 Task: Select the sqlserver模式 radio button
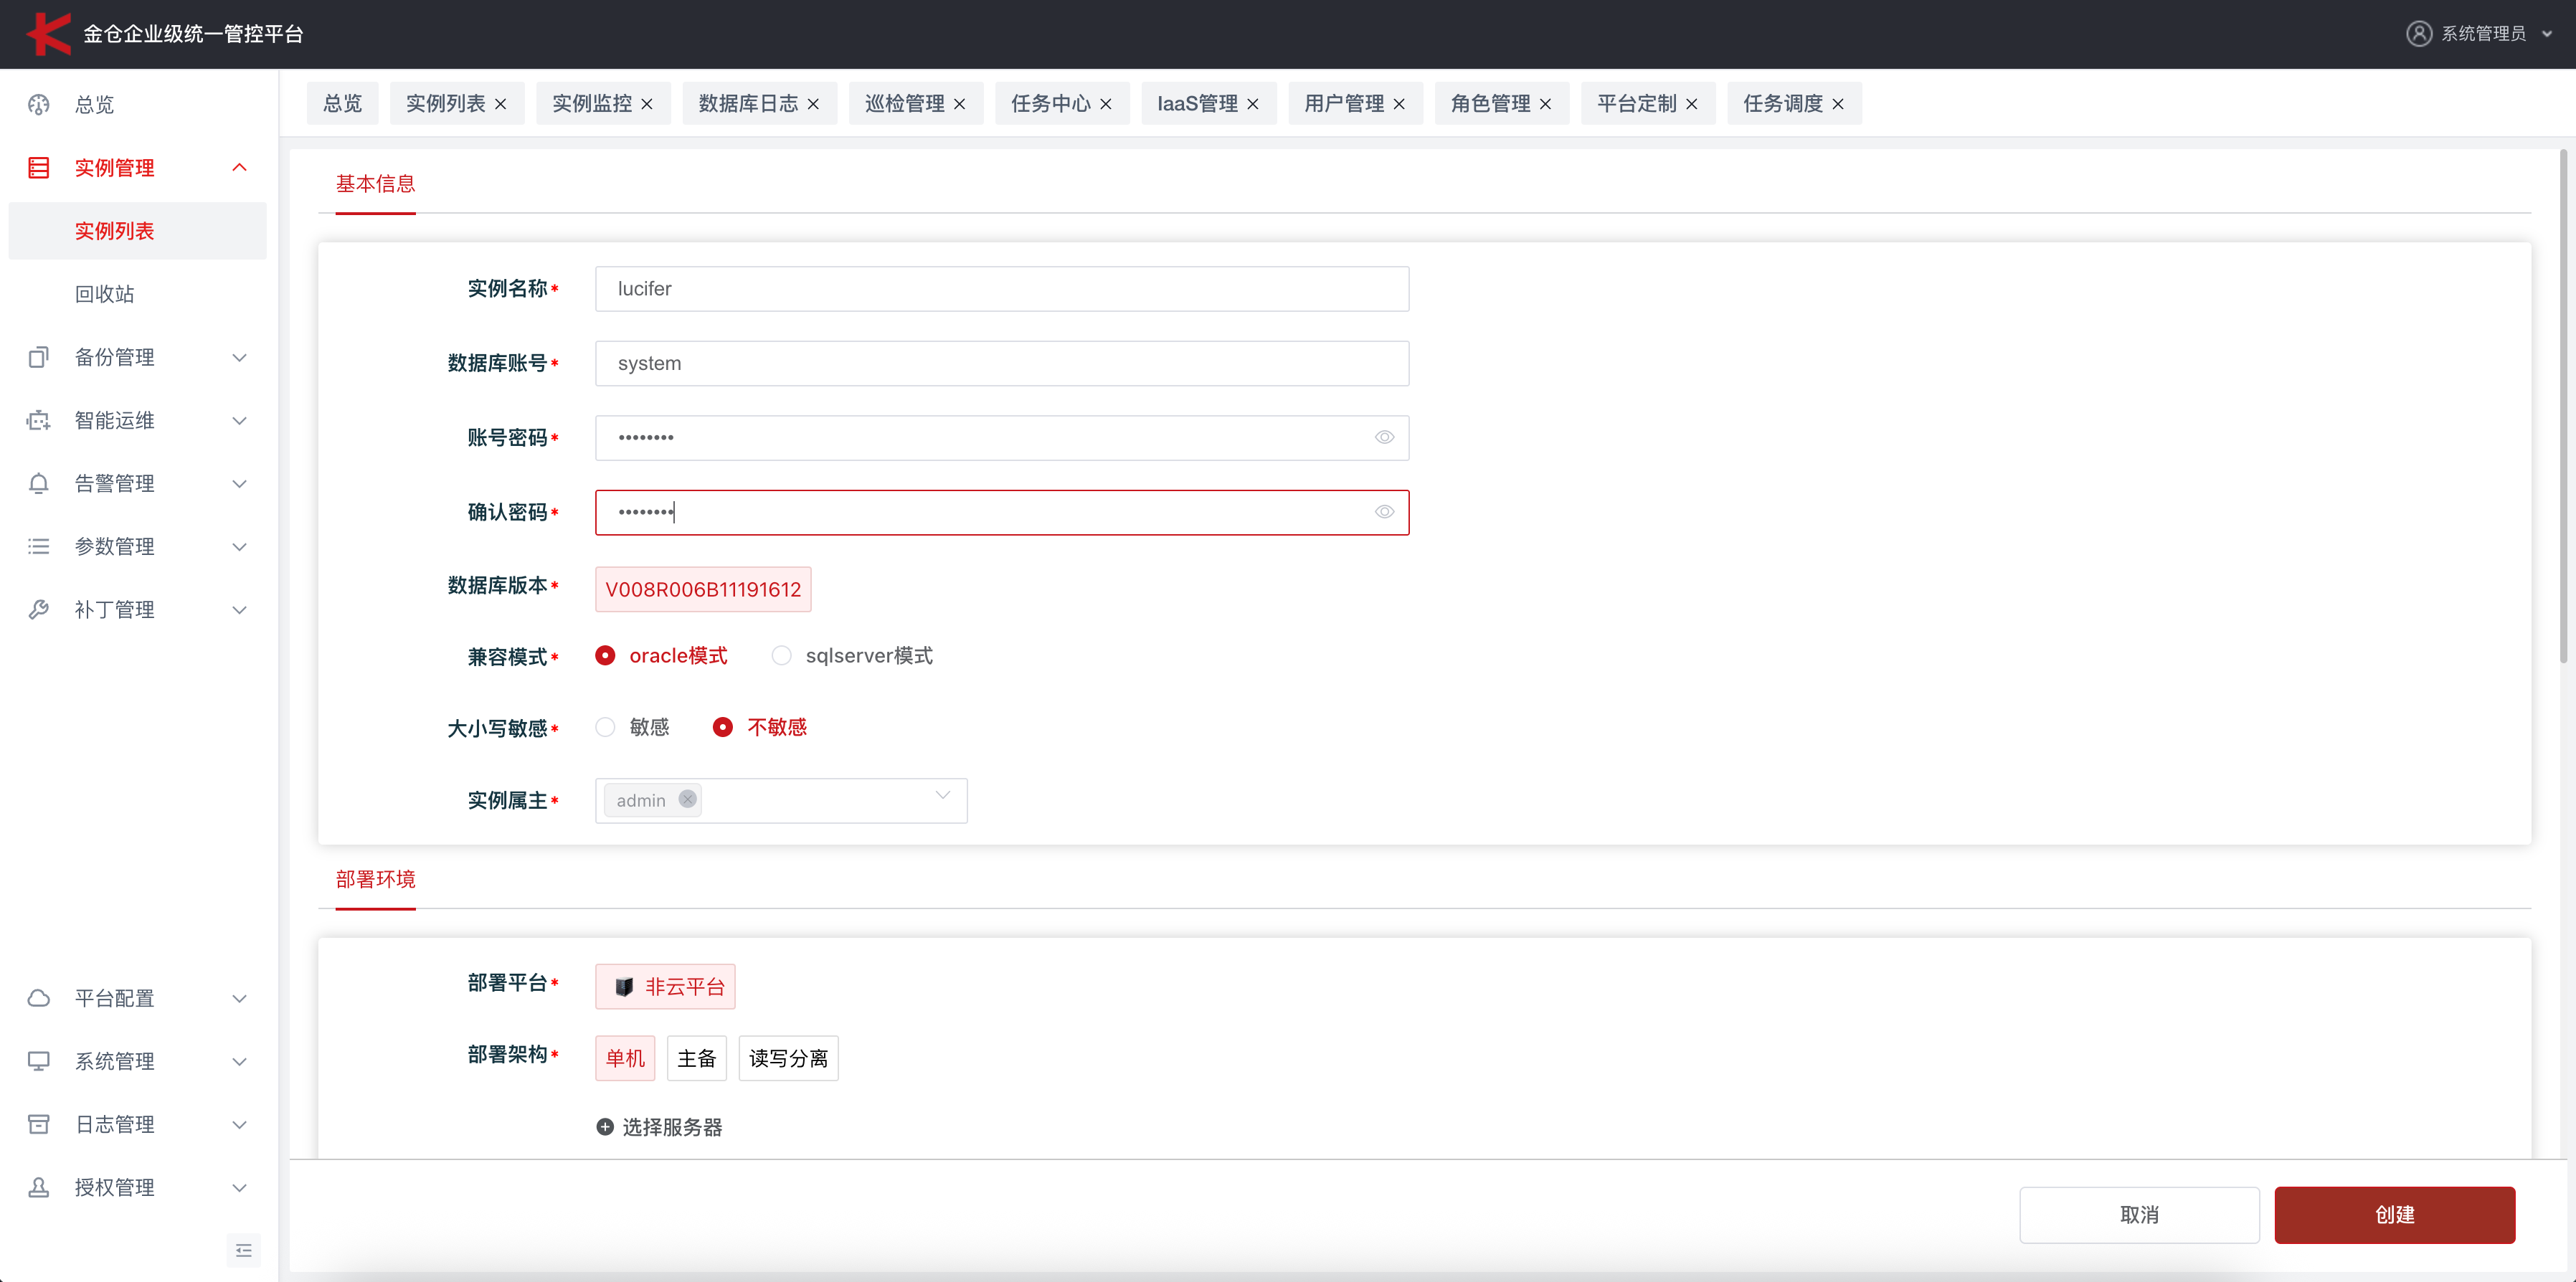781,656
